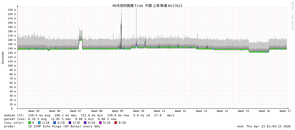Click the 230 m y-axis label
Image resolution: width=295 pixels, height=130 pixels.
[x=12, y=10]
